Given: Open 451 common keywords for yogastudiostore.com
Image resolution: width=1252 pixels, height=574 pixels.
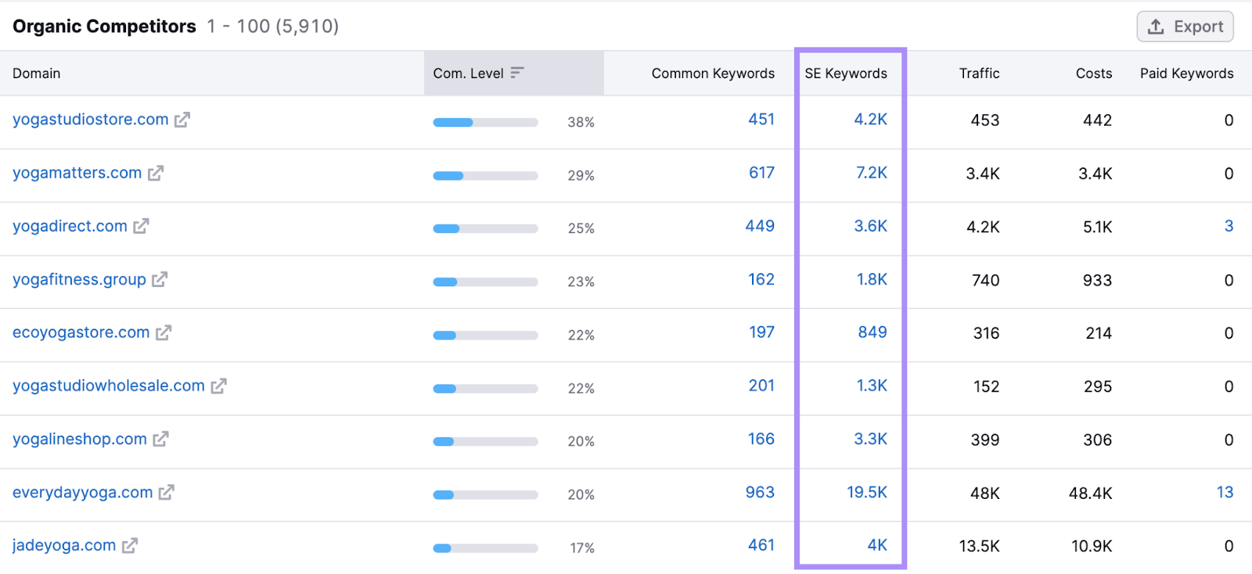Looking at the screenshot, I should [x=761, y=120].
